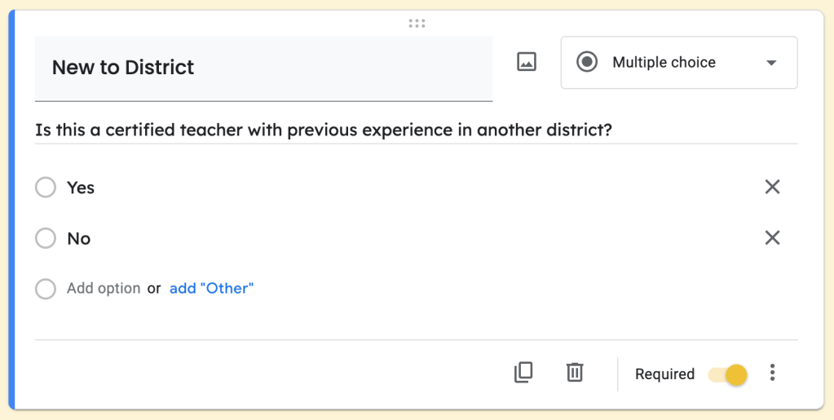834x420 pixels.
Task: Click the empty Add option radio circle
Action: [x=46, y=289]
